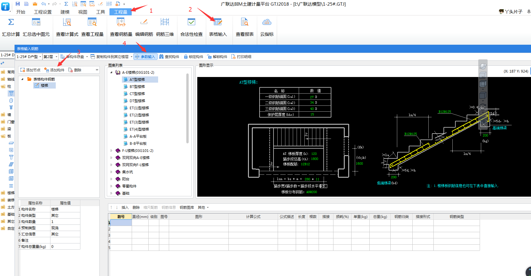Expand the 集水坑 node
Screen dimensions: 531x276
112,172
